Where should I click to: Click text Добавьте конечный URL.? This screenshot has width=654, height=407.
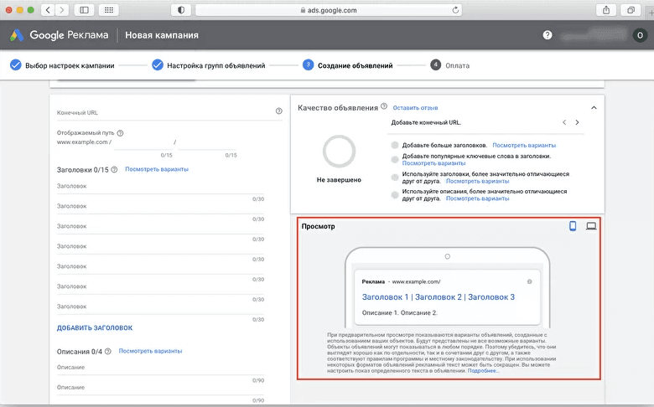pyautogui.click(x=426, y=122)
